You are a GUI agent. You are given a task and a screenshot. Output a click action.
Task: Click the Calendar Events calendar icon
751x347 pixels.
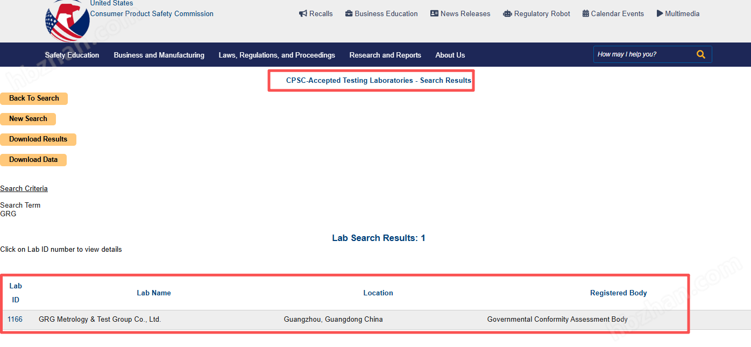[x=585, y=13]
